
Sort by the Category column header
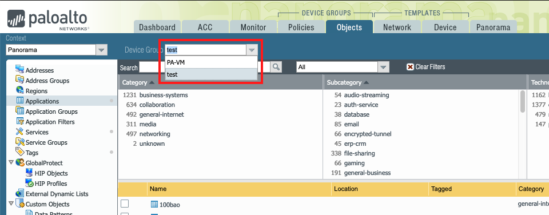coord(134,83)
